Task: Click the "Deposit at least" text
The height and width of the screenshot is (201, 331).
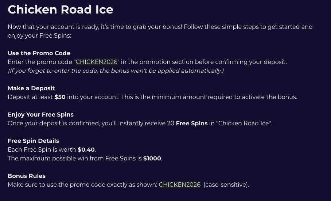Action: pos(30,97)
